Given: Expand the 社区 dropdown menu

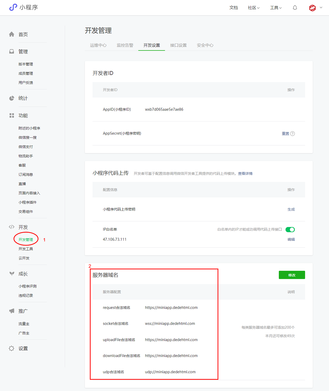Looking at the screenshot, I should click(254, 8).
